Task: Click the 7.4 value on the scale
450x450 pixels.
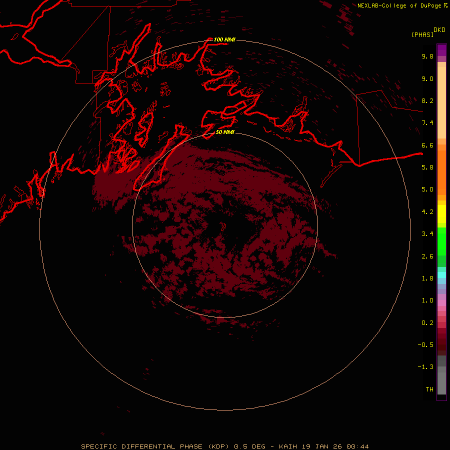Action: [427, 123]
